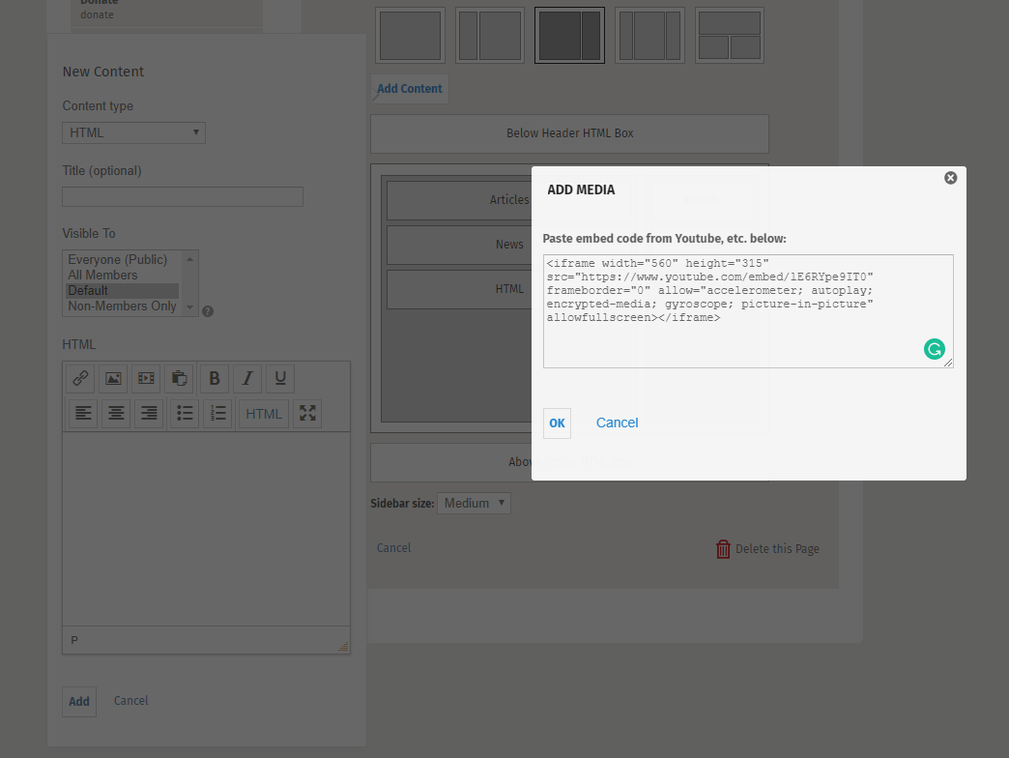Click the Add Content link
This screenshot has width=1009, height=758.
(x=409, y=89)
